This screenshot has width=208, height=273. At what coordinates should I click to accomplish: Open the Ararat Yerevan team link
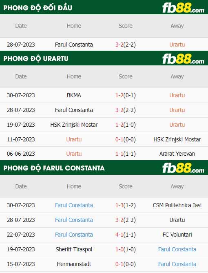click(x=177, y=154)
